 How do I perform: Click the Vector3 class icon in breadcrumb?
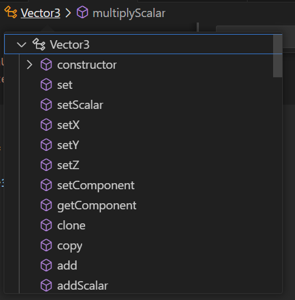[x=11, y=12]
